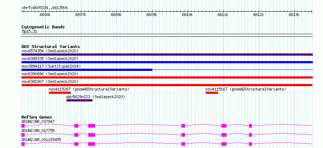
Task: Click the blue nsv6389335 variant bar
Action: 167,62
